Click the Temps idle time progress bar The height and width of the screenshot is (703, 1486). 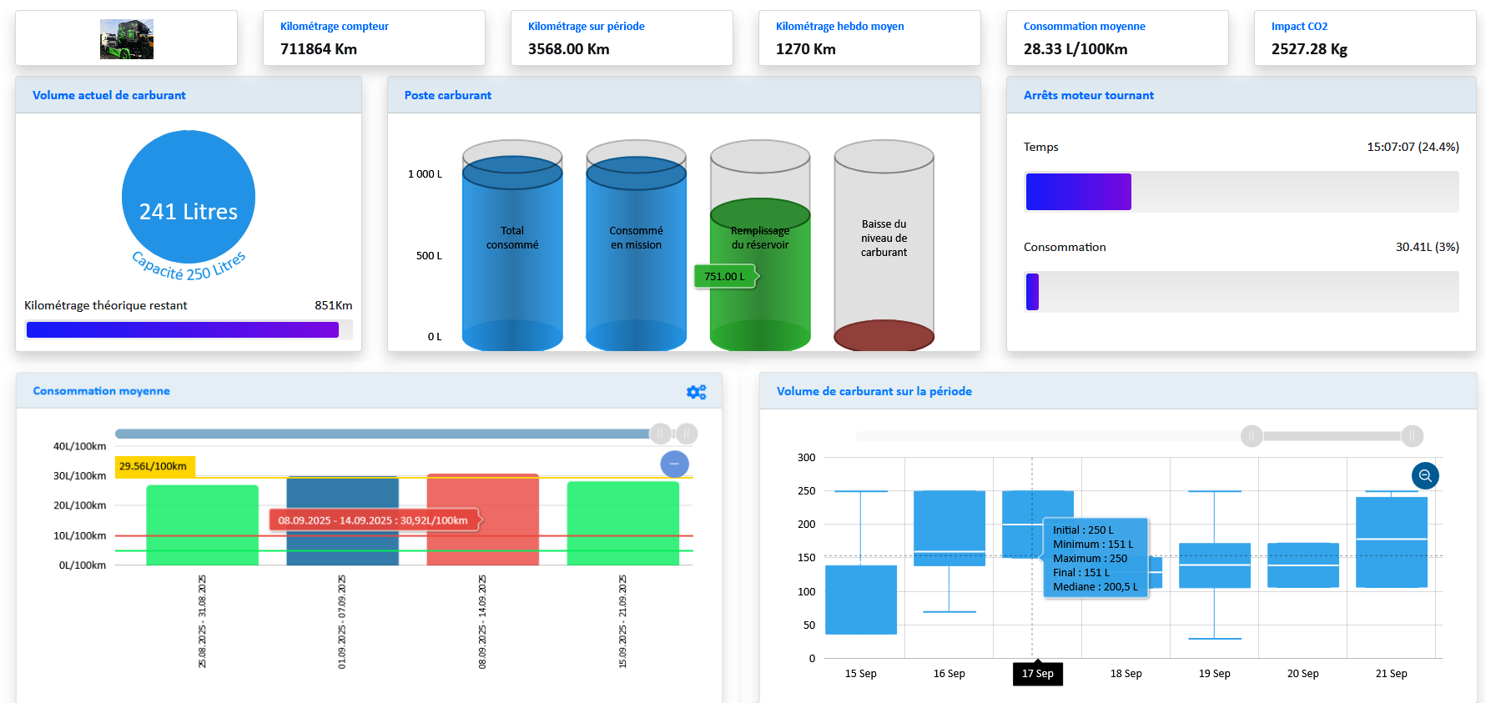1241,192
